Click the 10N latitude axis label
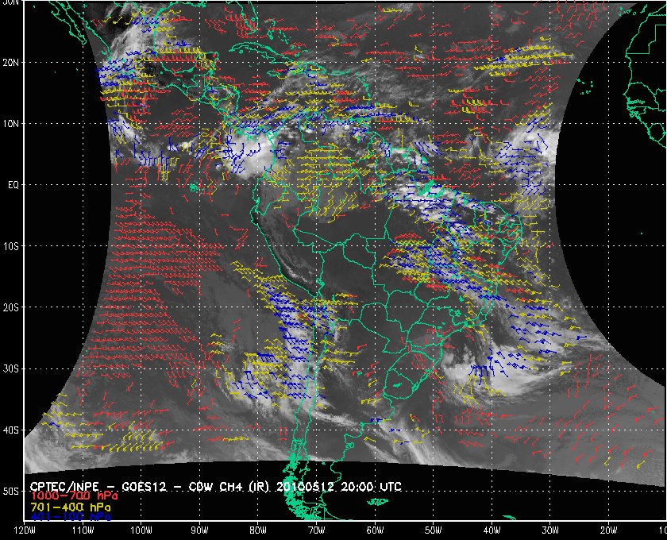This screenshot has width=667, height=540. point(10,123)
